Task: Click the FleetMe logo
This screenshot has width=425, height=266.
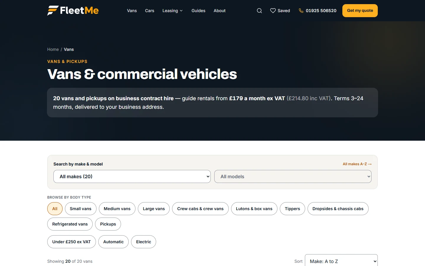Action: pyautogui.click(x=73, y=11)
